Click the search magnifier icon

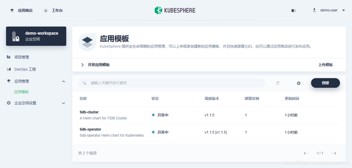click(x=84, y=83)
